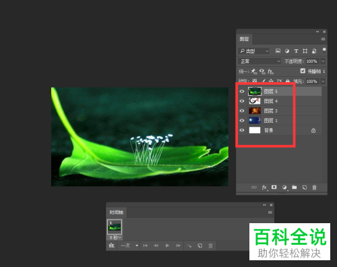
Task: Select the 时间轴 timeline tab
Action: [117, 212]
